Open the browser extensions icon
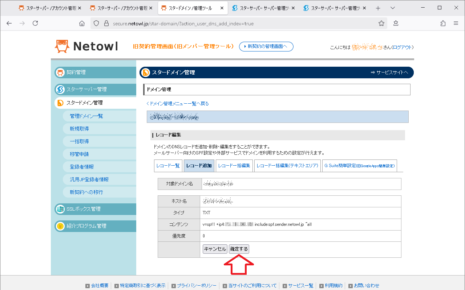Screen dimensions: 465x290 point(443,23)
